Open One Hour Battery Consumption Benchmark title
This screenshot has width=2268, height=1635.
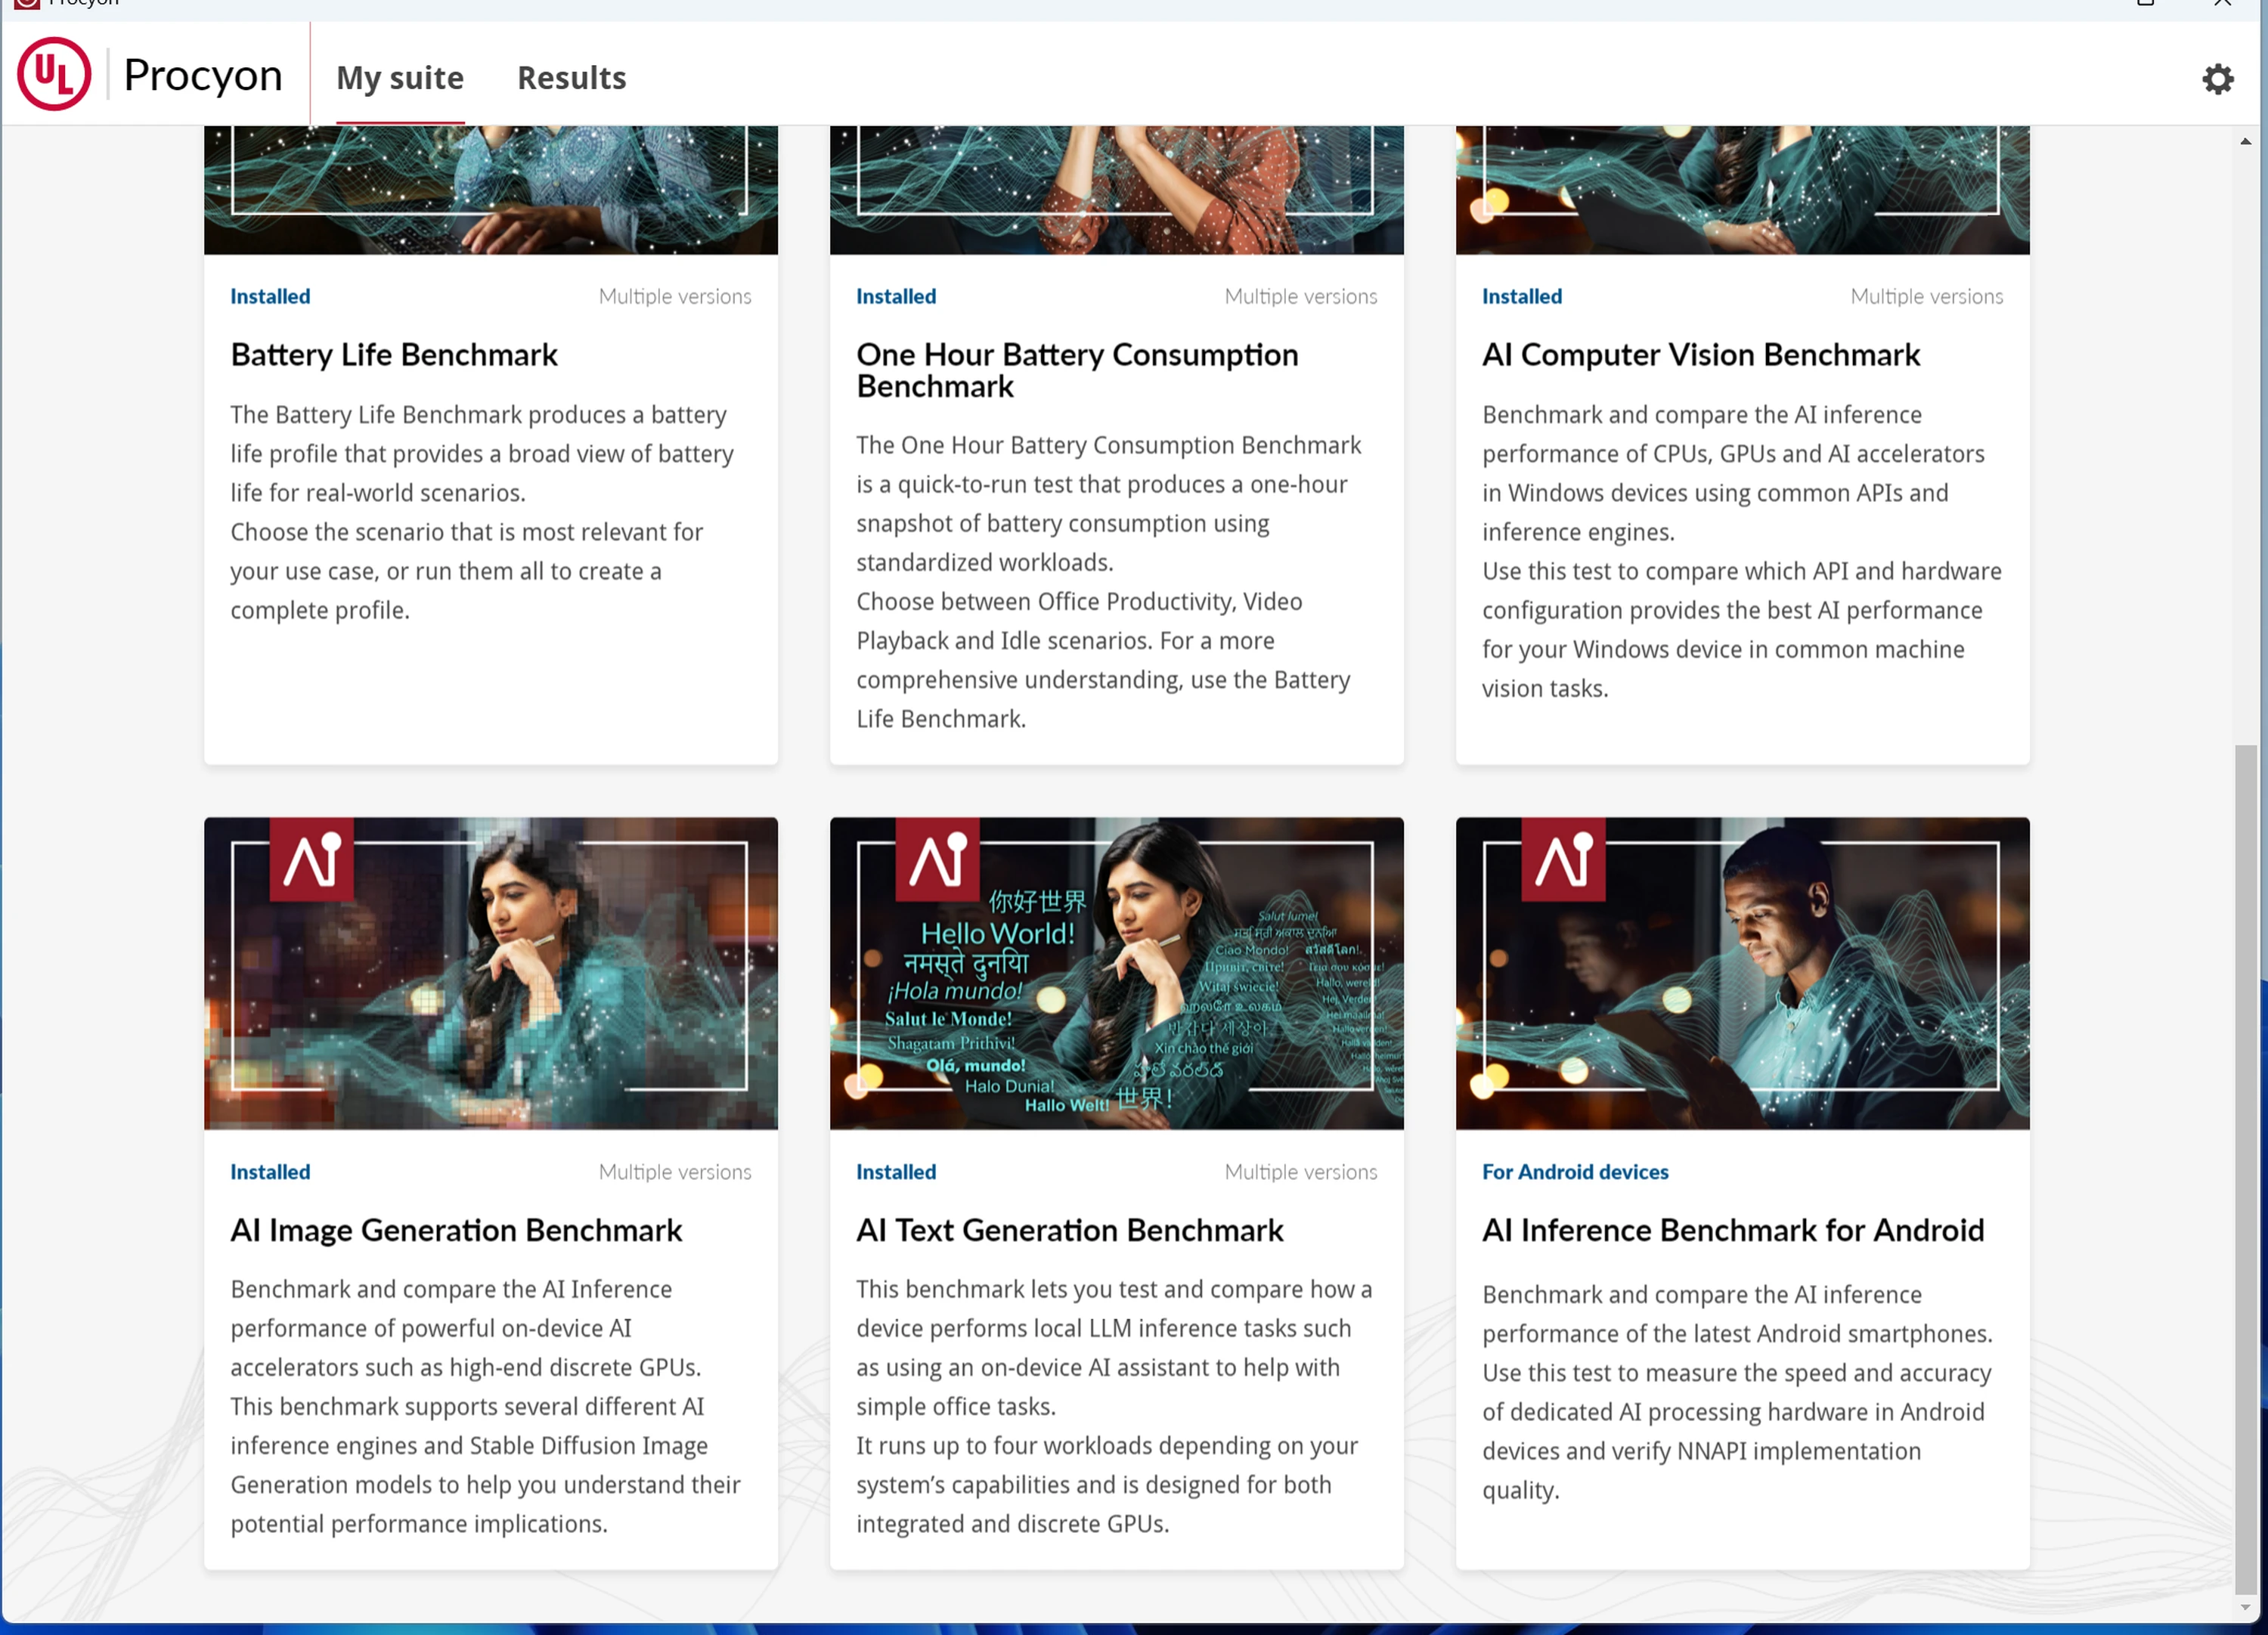[1077, 370]
